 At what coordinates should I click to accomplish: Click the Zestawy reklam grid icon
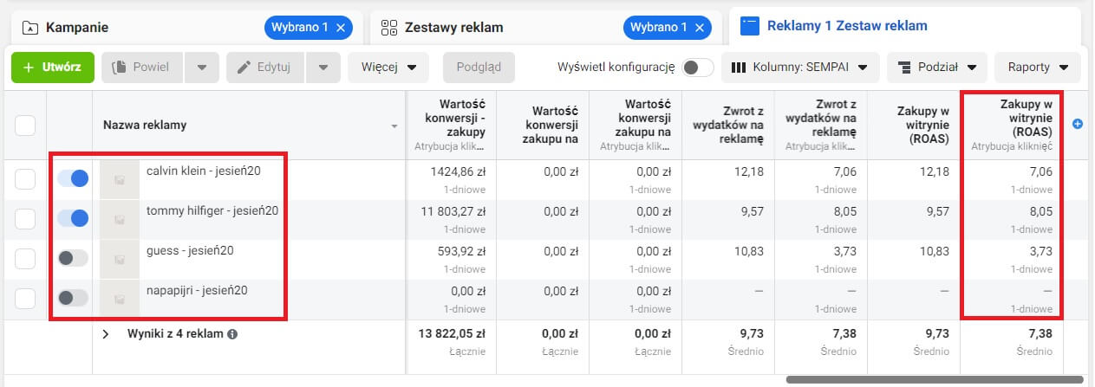(389, 28)
